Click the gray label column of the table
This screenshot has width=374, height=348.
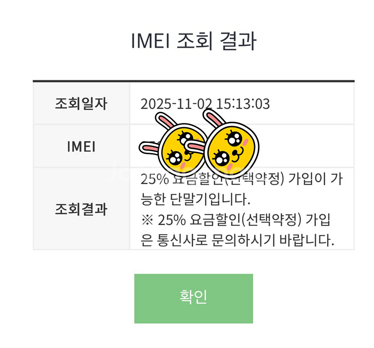81,167
